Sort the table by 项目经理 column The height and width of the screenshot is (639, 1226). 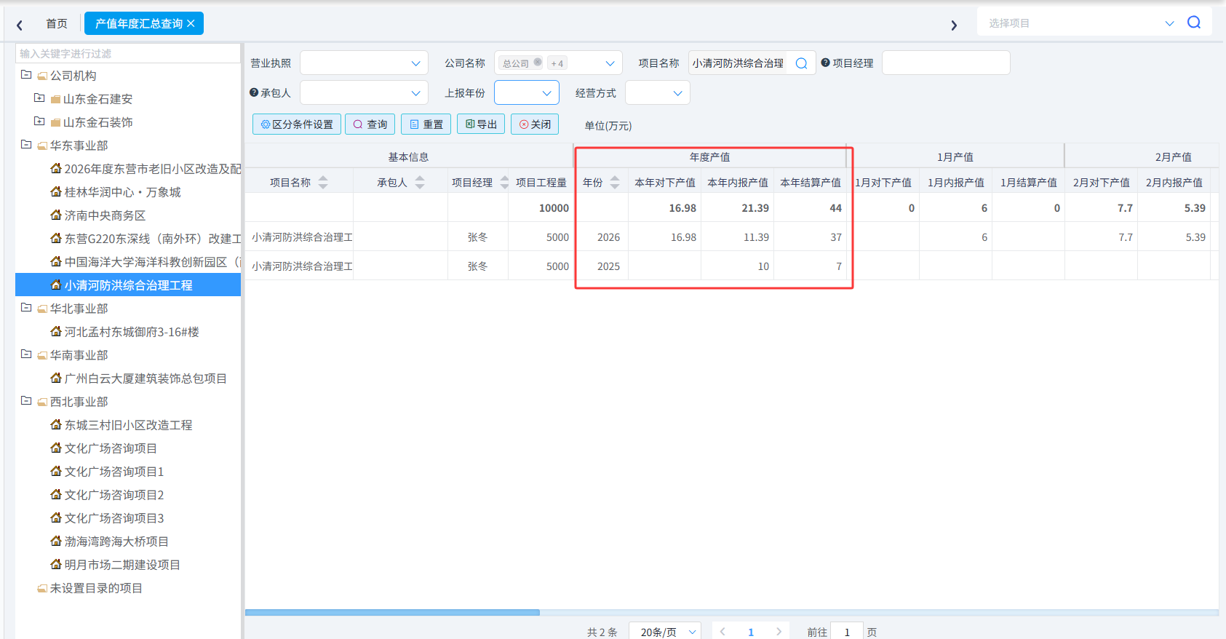coord(505,182)
